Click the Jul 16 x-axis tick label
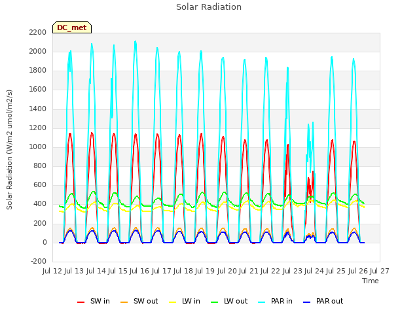This screenshot has height=314, width=419. click(x=139, y=271)
